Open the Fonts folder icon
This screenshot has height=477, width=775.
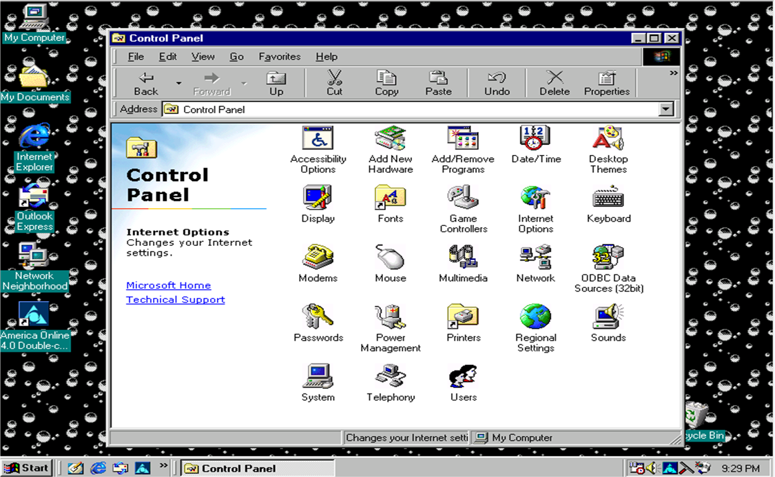point(390,198)
